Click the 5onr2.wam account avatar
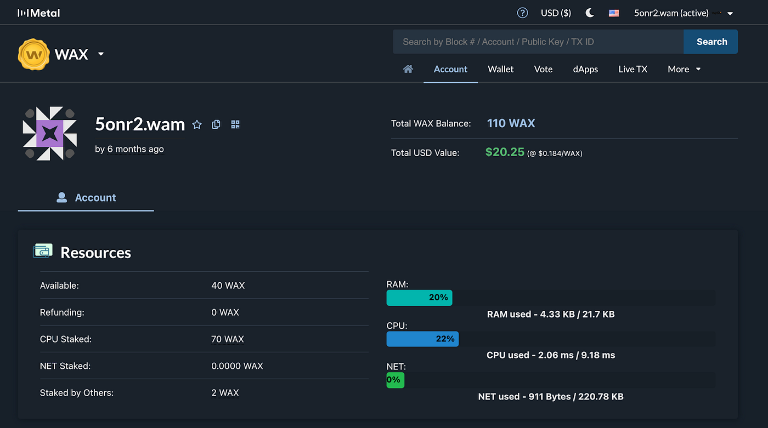 coord(49,134)
